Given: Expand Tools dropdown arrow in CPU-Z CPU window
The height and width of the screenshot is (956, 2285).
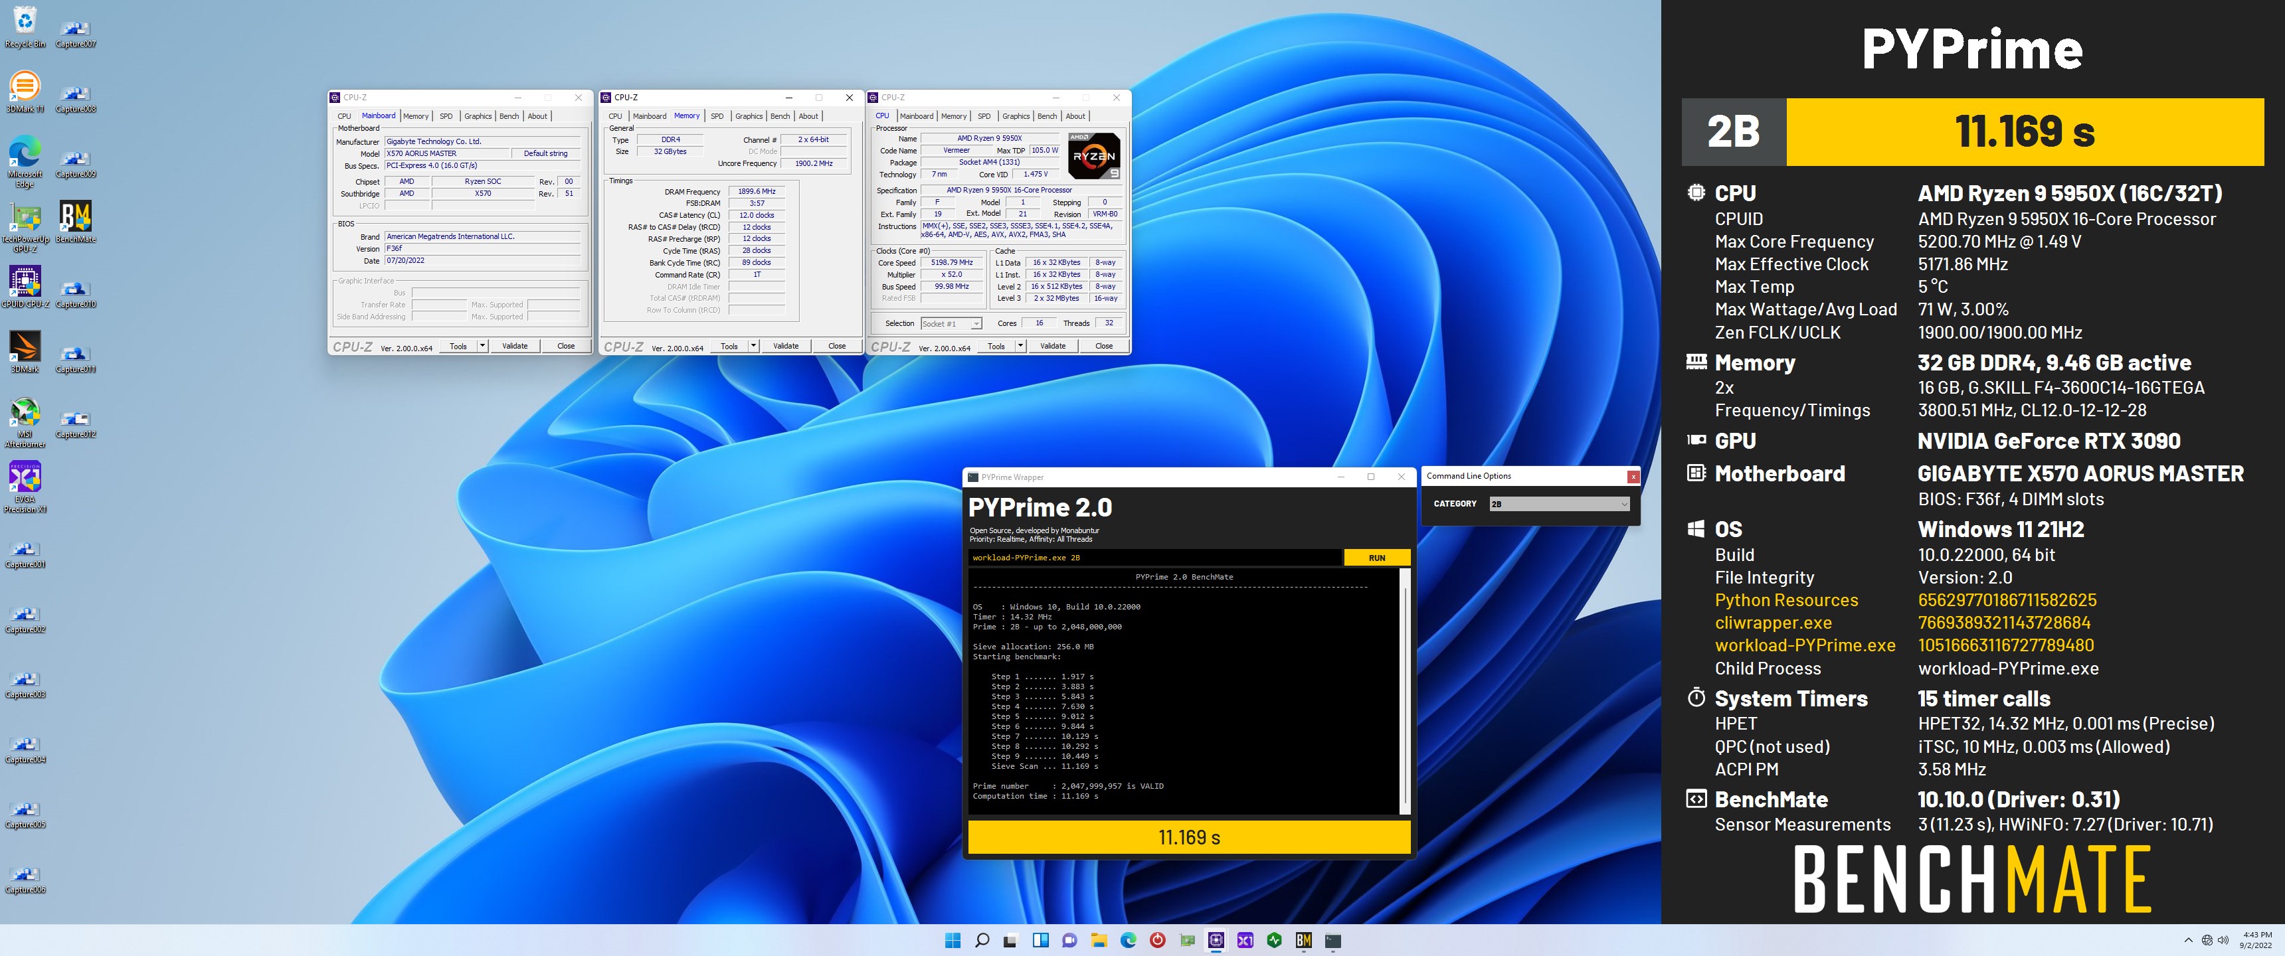Looking at the screenshot, I should (1020, 346).
